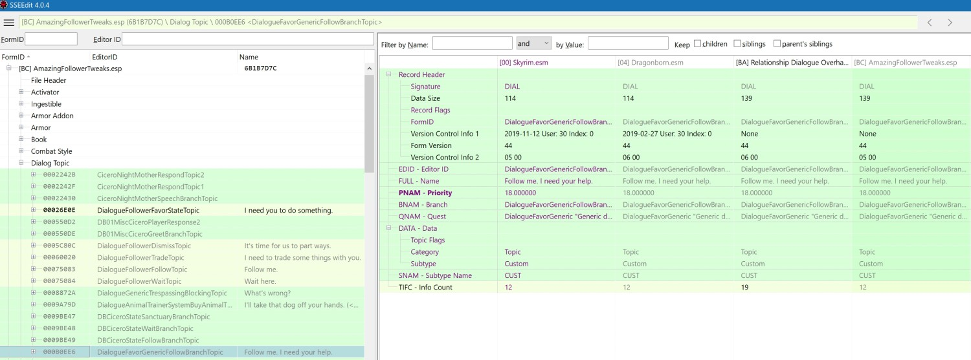Select the EDID - Editor ID row label
The width and height of the screenshot is (971, 360).
point(423,169)
